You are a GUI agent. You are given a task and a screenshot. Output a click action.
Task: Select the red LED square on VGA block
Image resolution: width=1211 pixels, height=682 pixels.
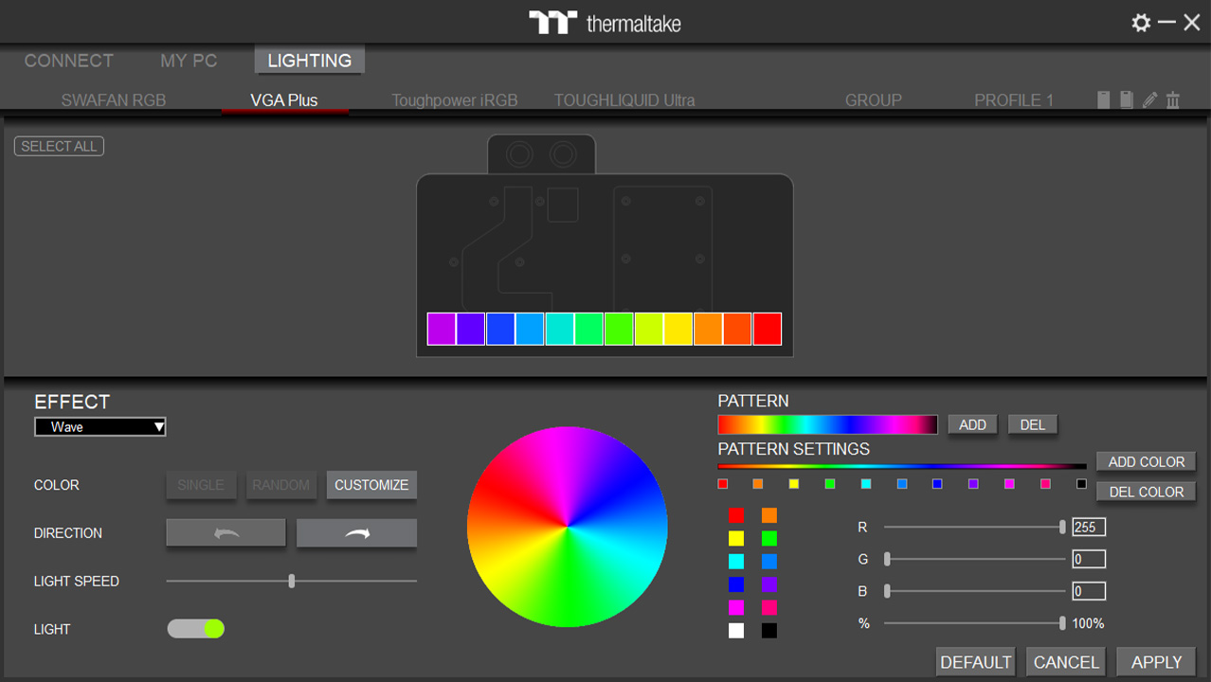tap(768, 329)
